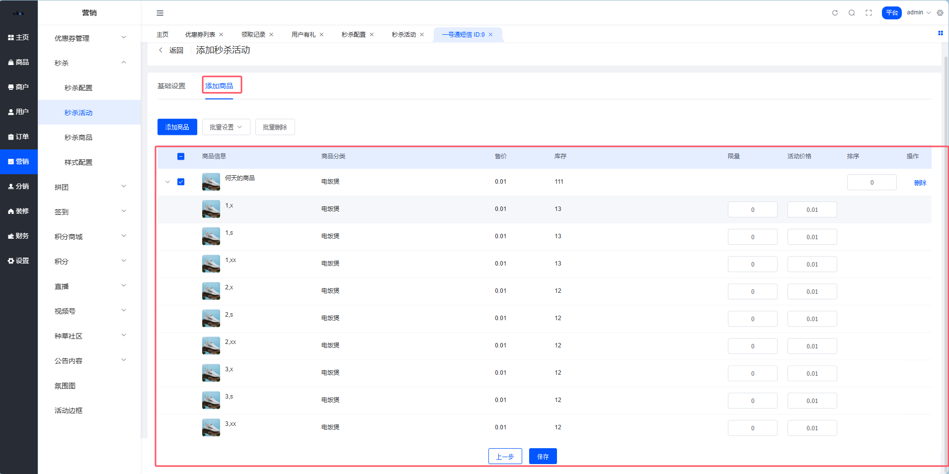Click the refresh icon in top bar
This screenshot has width=949, height=474.
[835, 13]
